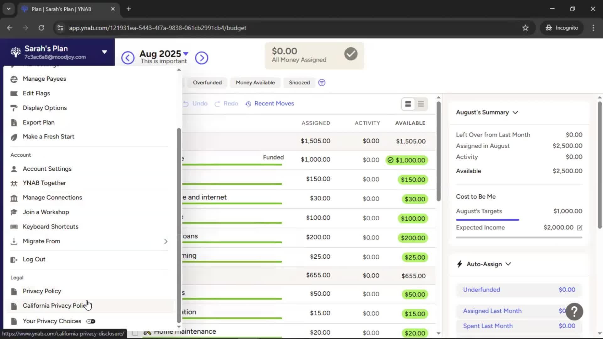Select Keyboard Shortcuts menu entry
603x339 pixels.
pos(51,227)
